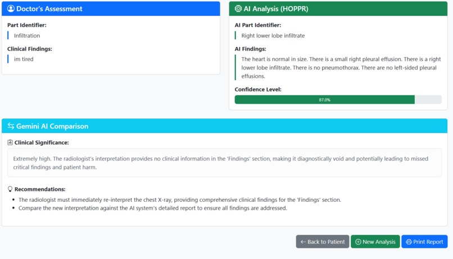453x259 pixels.
Task: Click the Gemini AI Comparison header title
Action: [52, 126]
